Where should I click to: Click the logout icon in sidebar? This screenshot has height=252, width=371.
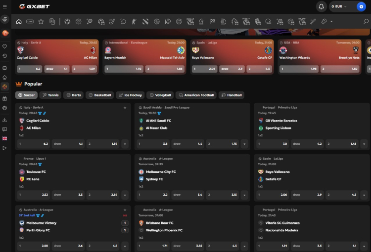[5, 148]
